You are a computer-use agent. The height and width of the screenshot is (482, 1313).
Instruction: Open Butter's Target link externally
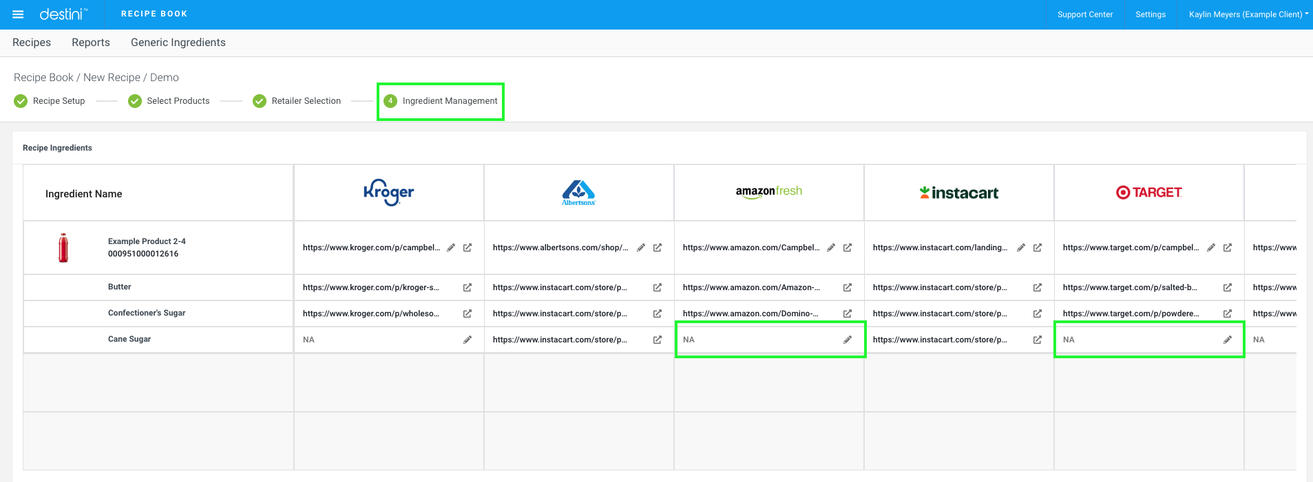(x=1228, y=287)
